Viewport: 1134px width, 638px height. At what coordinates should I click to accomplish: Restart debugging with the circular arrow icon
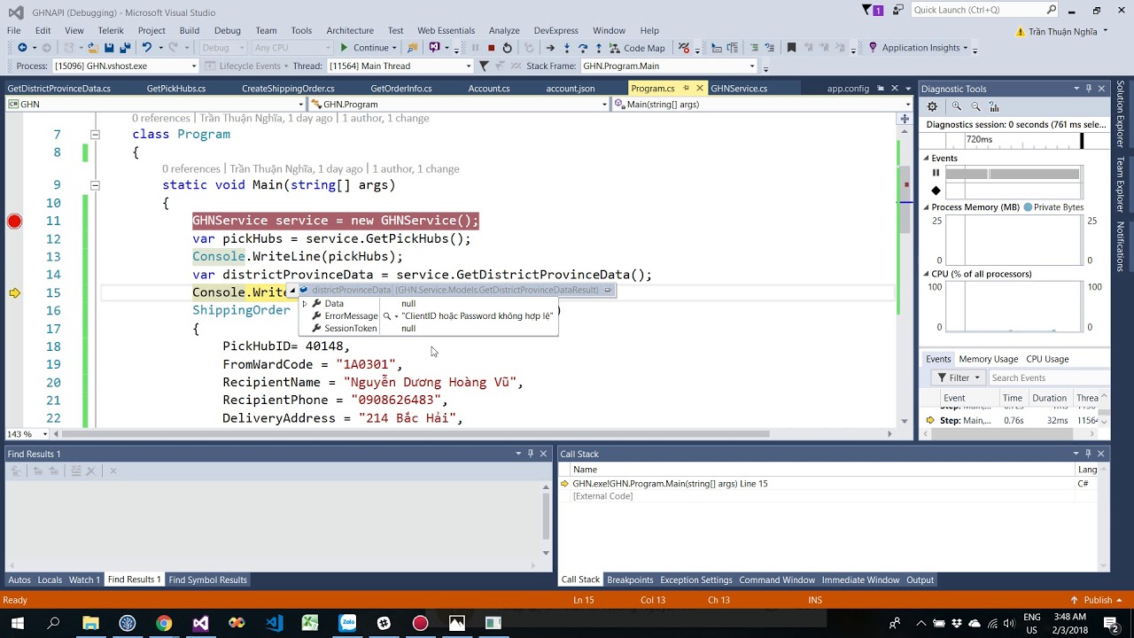pos(507,48)
